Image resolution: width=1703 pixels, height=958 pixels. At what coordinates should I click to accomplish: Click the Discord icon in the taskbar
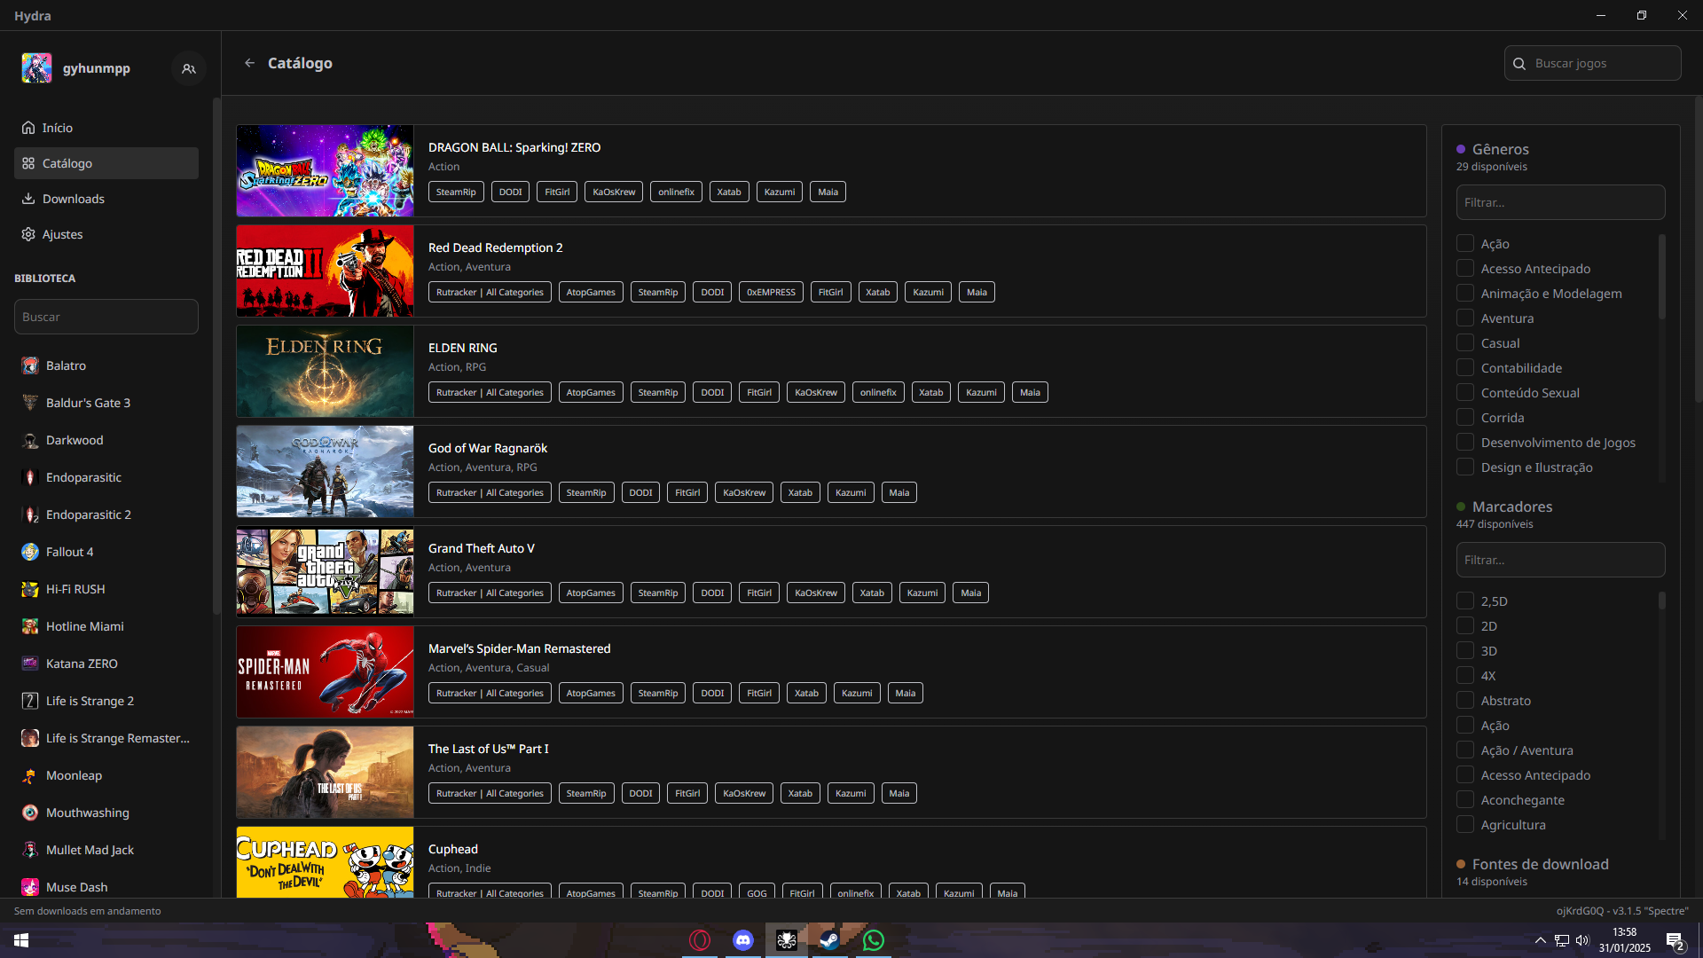click(742, 940)
